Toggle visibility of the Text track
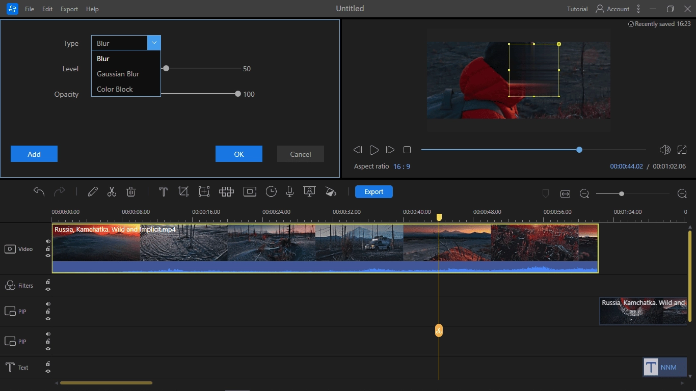Viewport: 696px width, 391px height. (x=48, y=371)
